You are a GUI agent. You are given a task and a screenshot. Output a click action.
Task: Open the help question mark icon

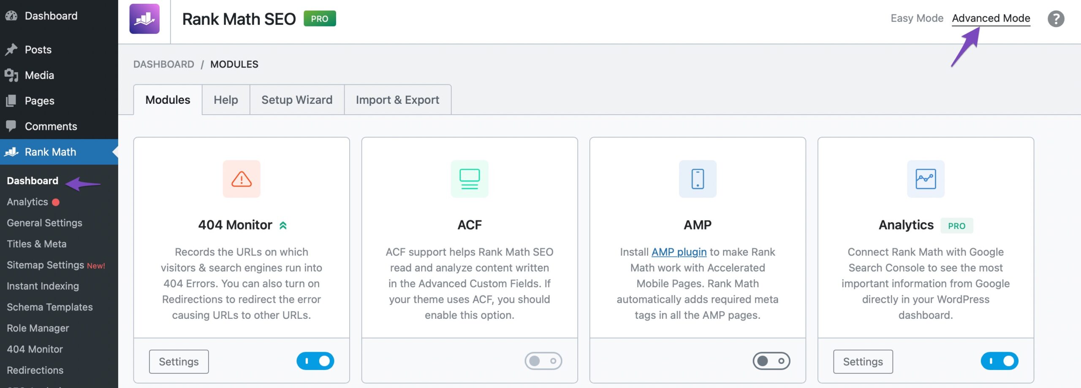[x=1056, y=19]
